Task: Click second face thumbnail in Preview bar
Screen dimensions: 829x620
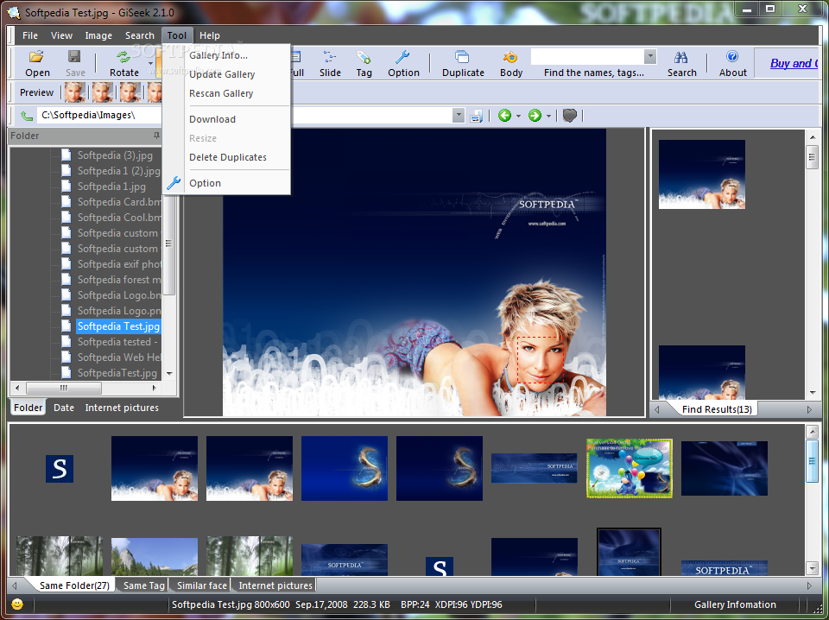Action: pos(103,92)
